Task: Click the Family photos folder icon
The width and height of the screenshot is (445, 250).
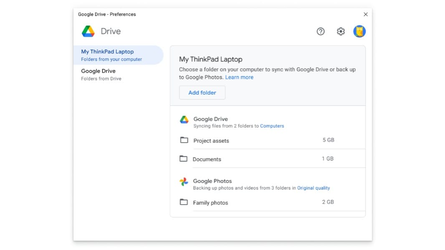Action: coord(184,202)
